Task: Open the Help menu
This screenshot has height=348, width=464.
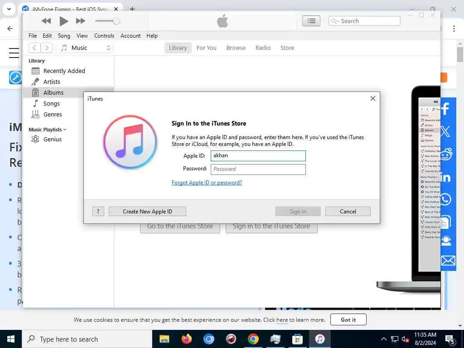Action: [152, 36]
